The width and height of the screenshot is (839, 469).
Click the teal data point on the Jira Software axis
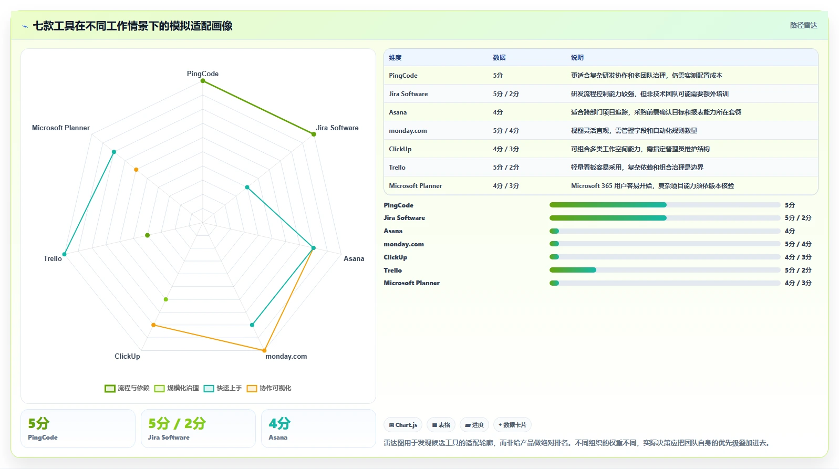247,187
